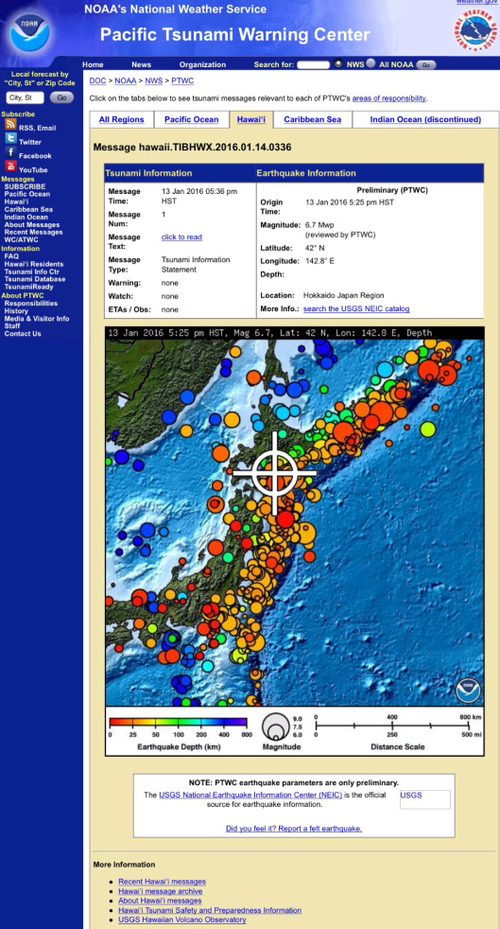Open areas of responsibility link
The width and height of the screenshot is (500, 929).
point(388,98)
